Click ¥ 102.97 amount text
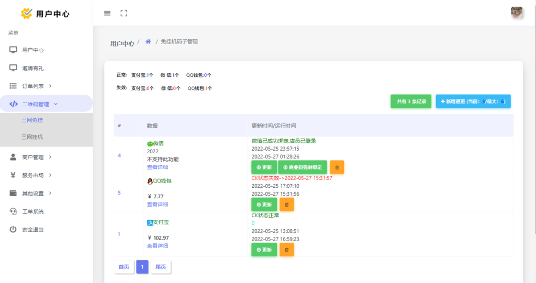Screen dimensions: 536x283 158,238
